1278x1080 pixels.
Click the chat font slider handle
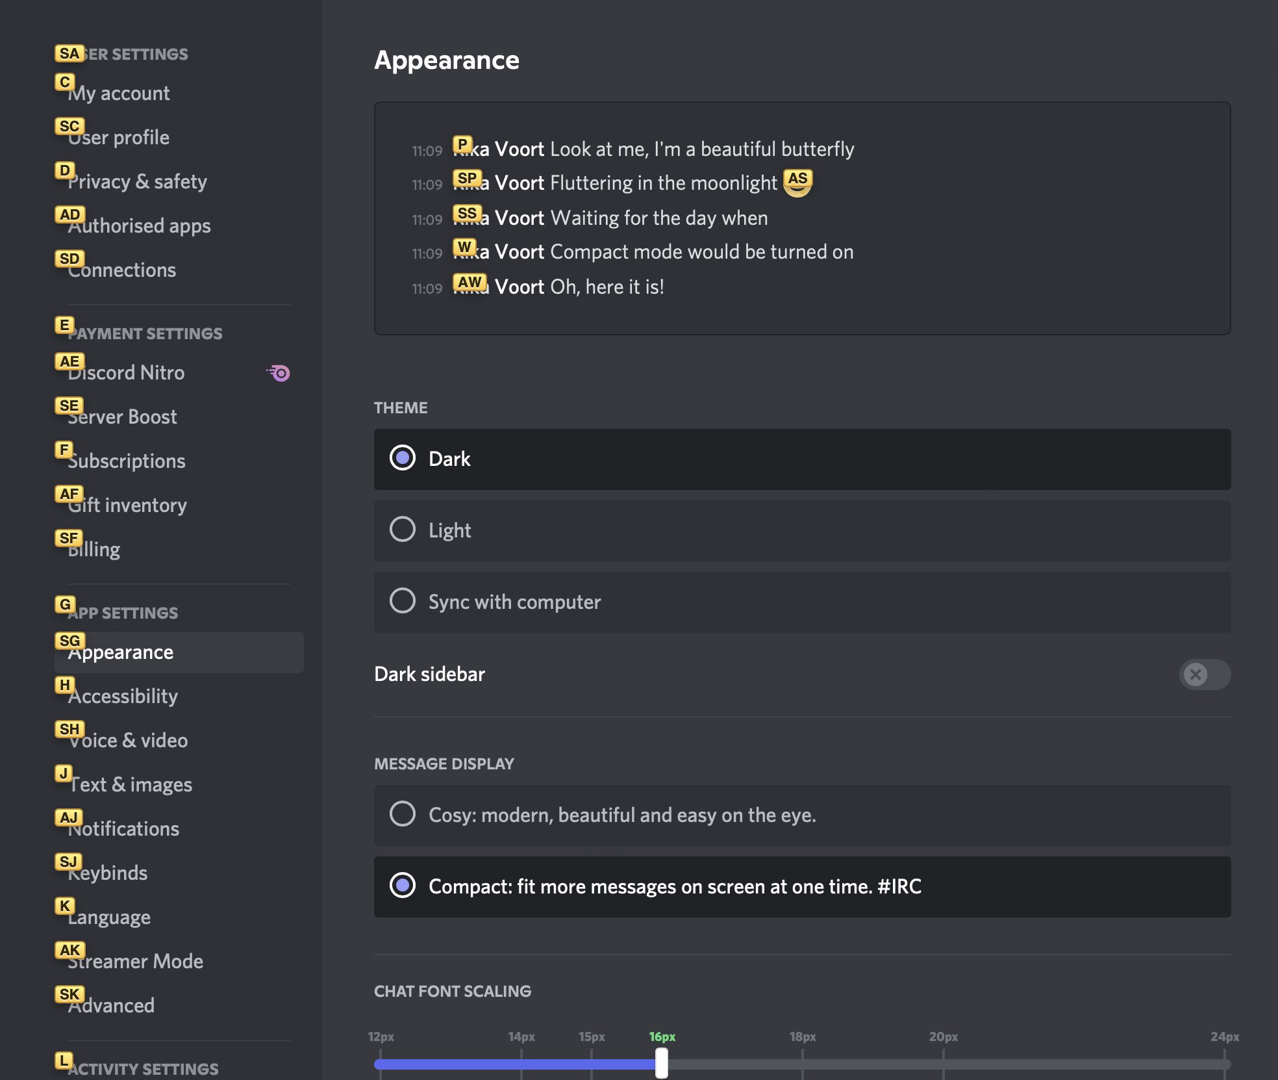661,1063
